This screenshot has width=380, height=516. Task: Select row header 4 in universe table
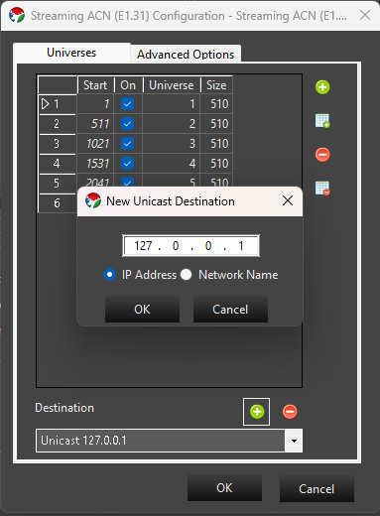[x=58, y=164]
